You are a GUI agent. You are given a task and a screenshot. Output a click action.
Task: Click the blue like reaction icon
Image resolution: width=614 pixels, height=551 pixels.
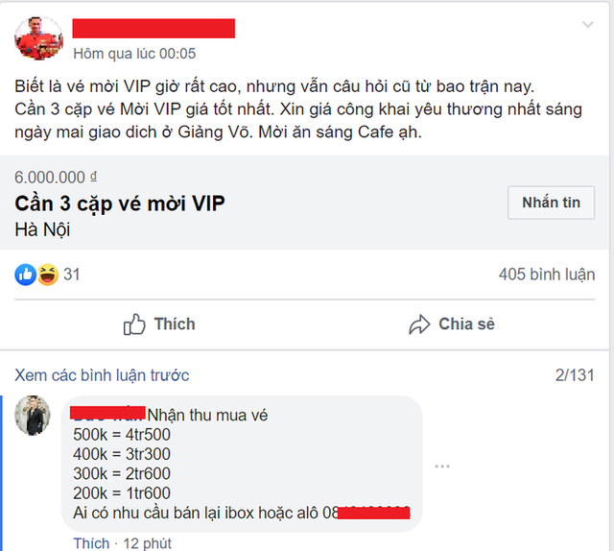pyautogui.click(x=26, y=275)
